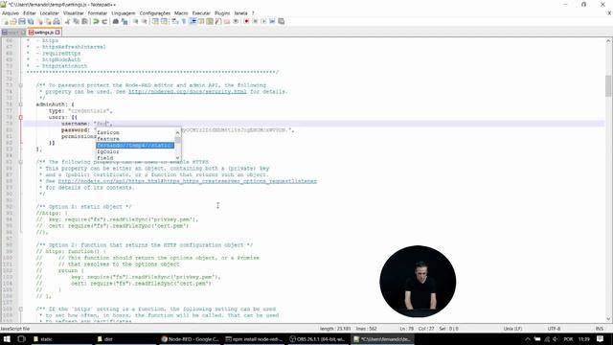
Task: Collapse the users fold marker at line 78
Action: tap(21, 117)
